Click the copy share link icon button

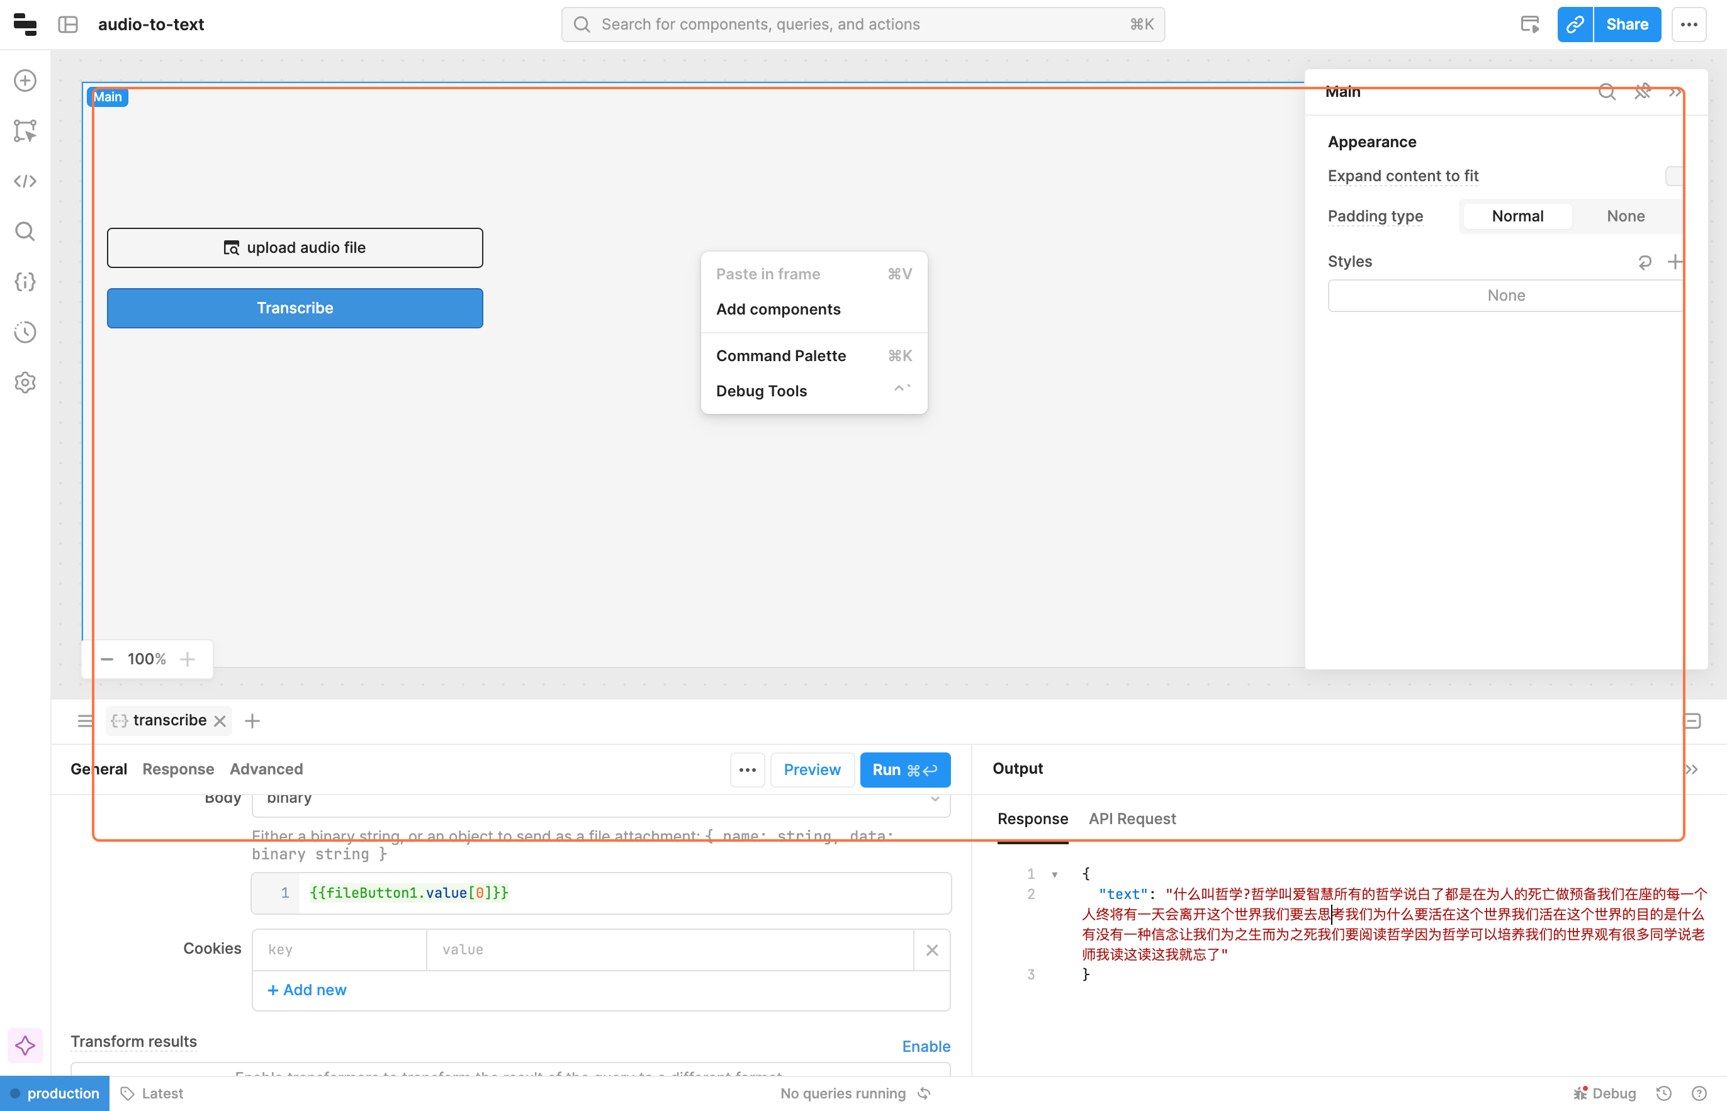tap(1574, 25)
